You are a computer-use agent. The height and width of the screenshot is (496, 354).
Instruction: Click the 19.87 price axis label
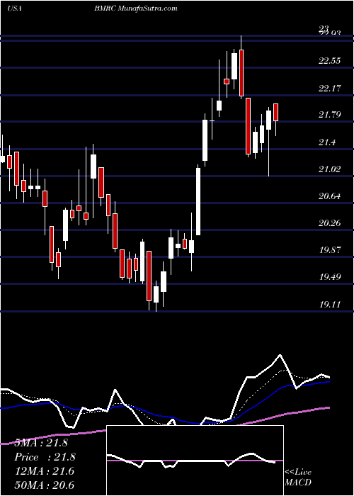pyautogui.click(x=330, y=250)
